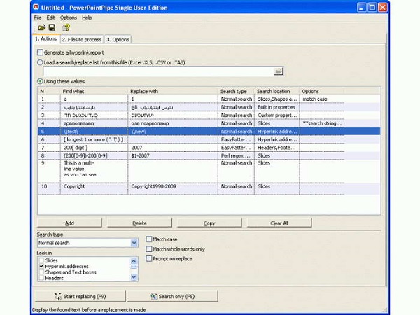Click the PowerPointPipe title bar app icon
The height and width of the screenshot is (315, 420).
pos(36,7)
